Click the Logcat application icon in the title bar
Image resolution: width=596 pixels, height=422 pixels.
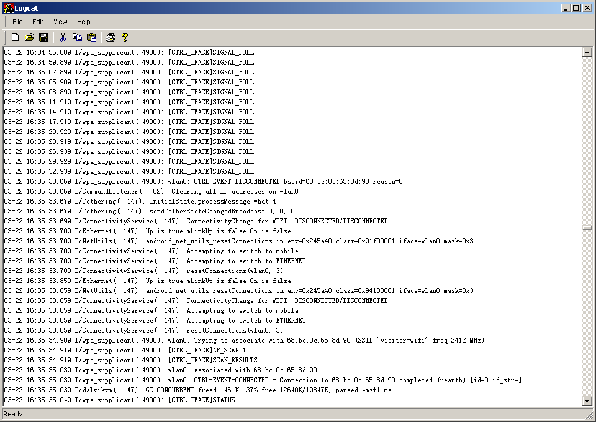tap(8, 8)
